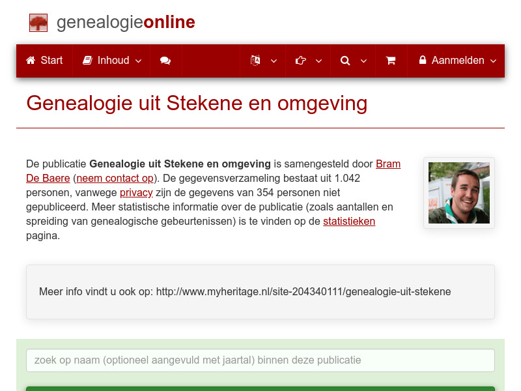The height and width of the screenshot is (391, 521).
Task: Click the name search input field
Action: click(x=260, y=360)
